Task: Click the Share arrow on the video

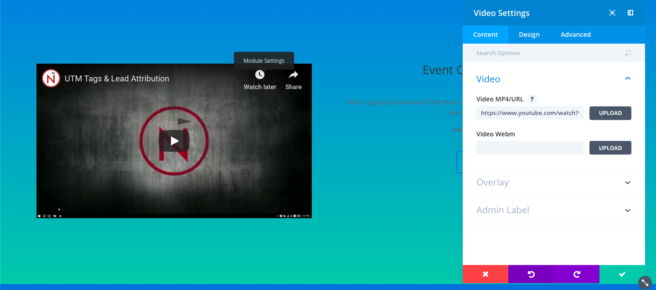Action: coord(294,75)
